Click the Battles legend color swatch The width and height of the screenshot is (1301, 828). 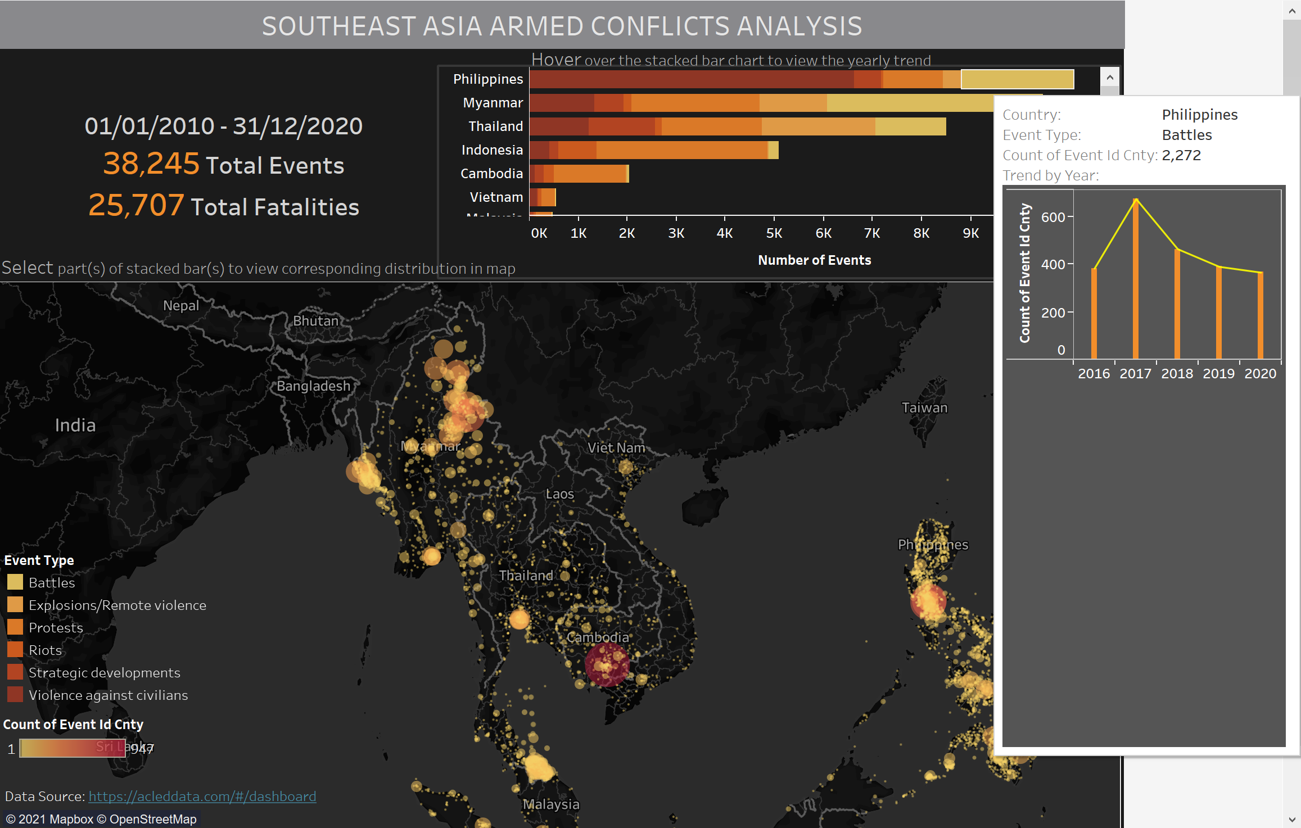pos(15,582)
